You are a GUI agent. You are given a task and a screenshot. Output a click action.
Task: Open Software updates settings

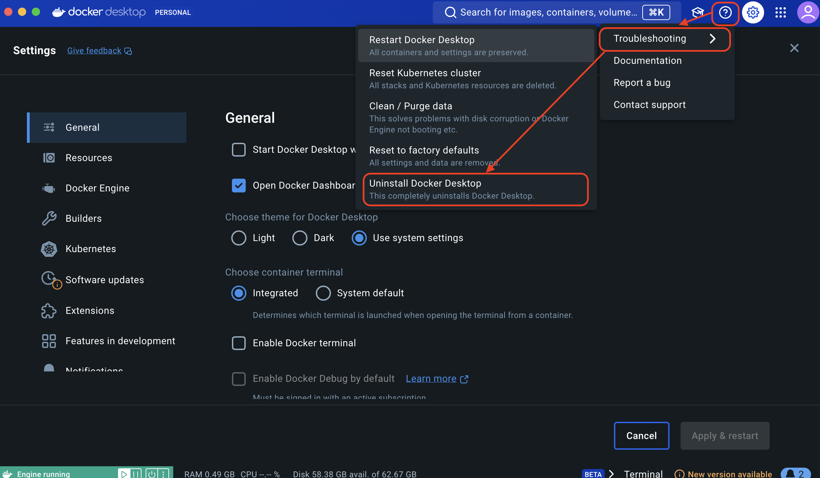[105, 280]
